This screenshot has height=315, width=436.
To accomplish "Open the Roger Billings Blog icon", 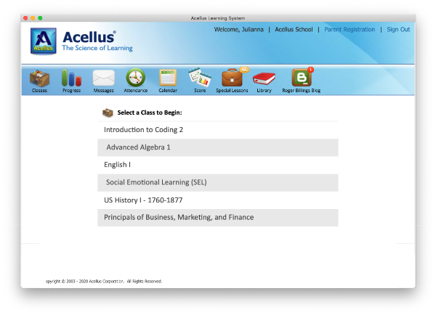I will [x=302, y=78].
